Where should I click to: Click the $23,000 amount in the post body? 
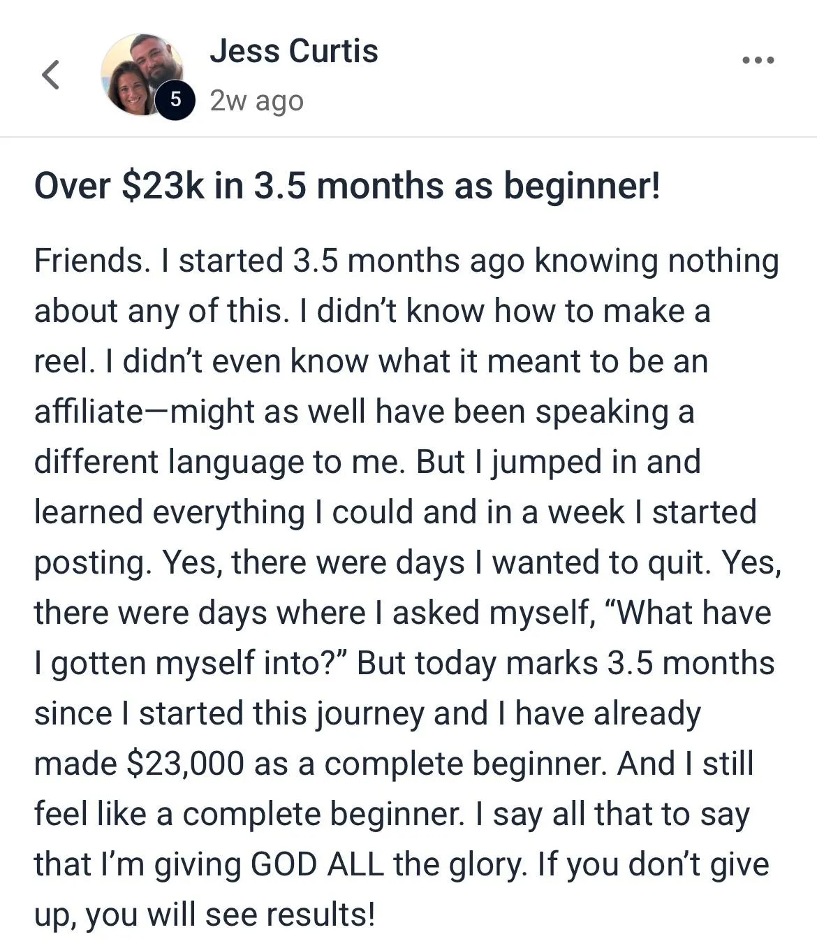pyautogui.click(x=185, y=764)
